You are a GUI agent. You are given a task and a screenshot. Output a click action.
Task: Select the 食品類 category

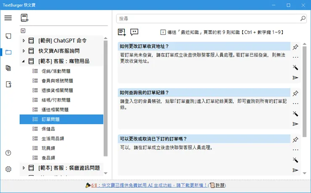point(61,158)
